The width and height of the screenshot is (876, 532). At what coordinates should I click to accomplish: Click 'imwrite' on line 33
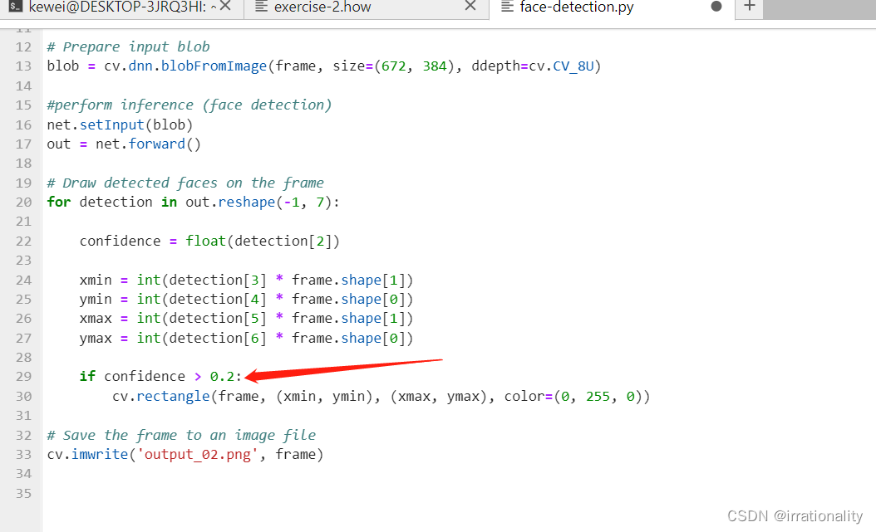[100, 455]
